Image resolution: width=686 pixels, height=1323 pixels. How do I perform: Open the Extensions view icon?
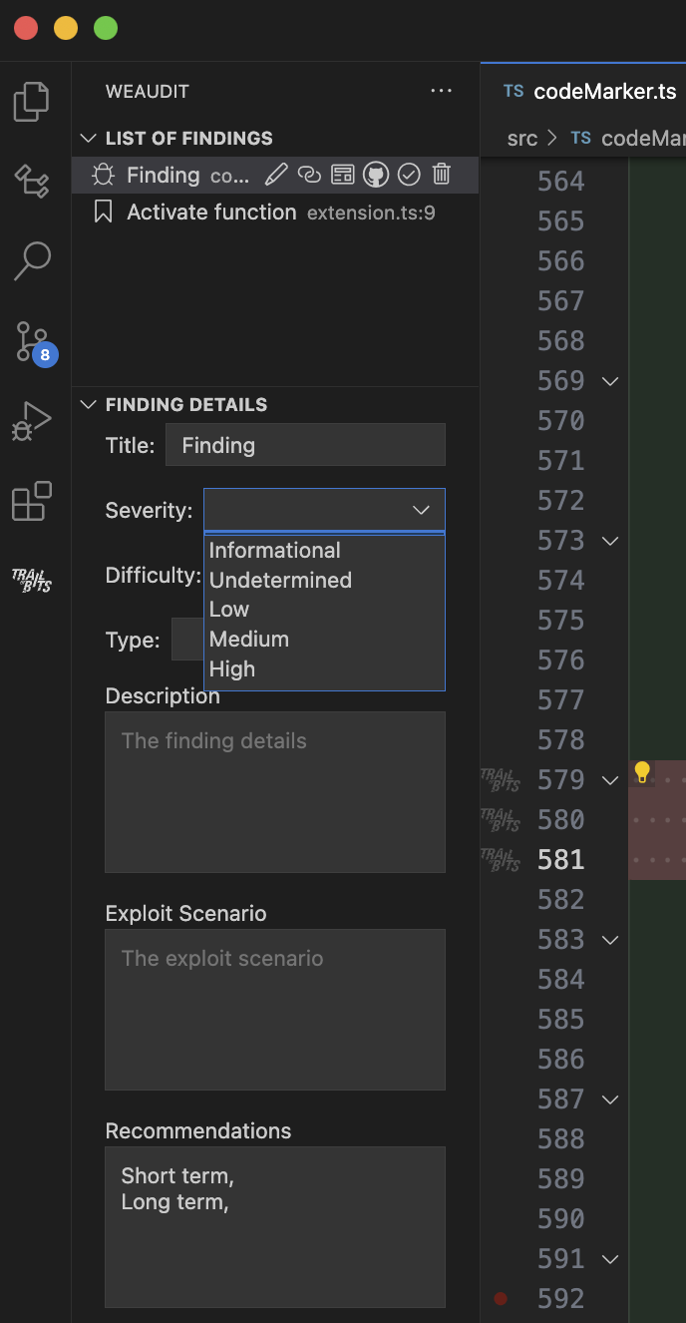(x=32, y=501)
